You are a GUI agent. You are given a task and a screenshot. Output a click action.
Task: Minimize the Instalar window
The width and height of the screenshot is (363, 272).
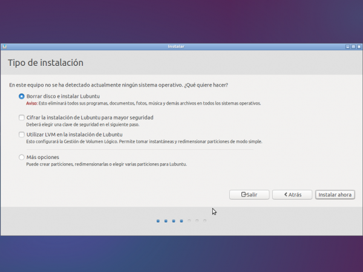coord(347,47)
